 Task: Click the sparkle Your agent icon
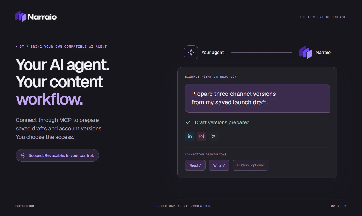point(191,53)
